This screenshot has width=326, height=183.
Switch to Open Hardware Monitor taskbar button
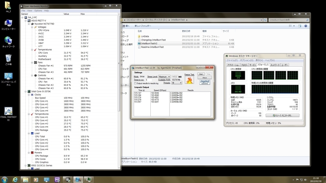click(x=68, y=179)
